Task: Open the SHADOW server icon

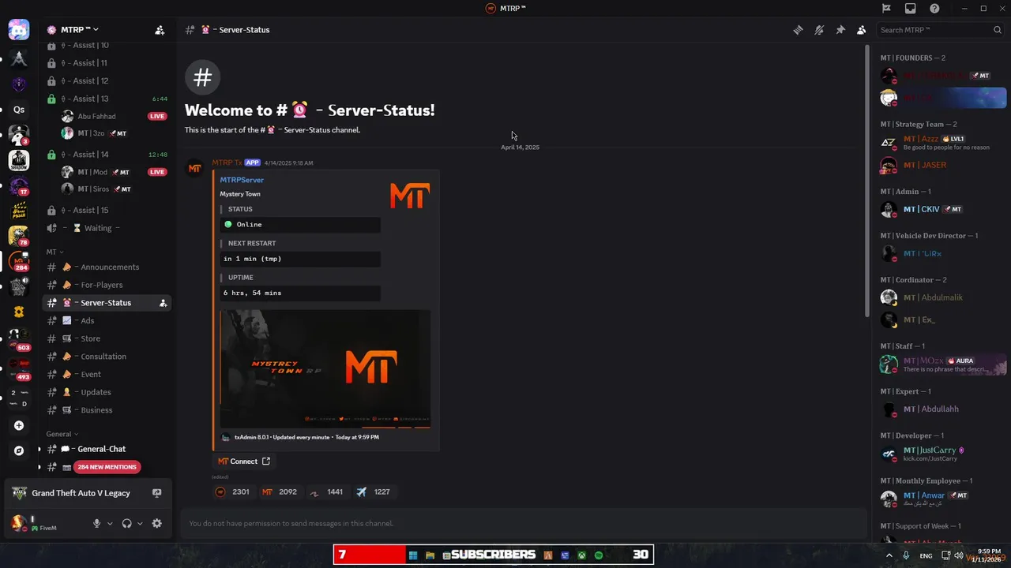Action: [x=19, y=160]
